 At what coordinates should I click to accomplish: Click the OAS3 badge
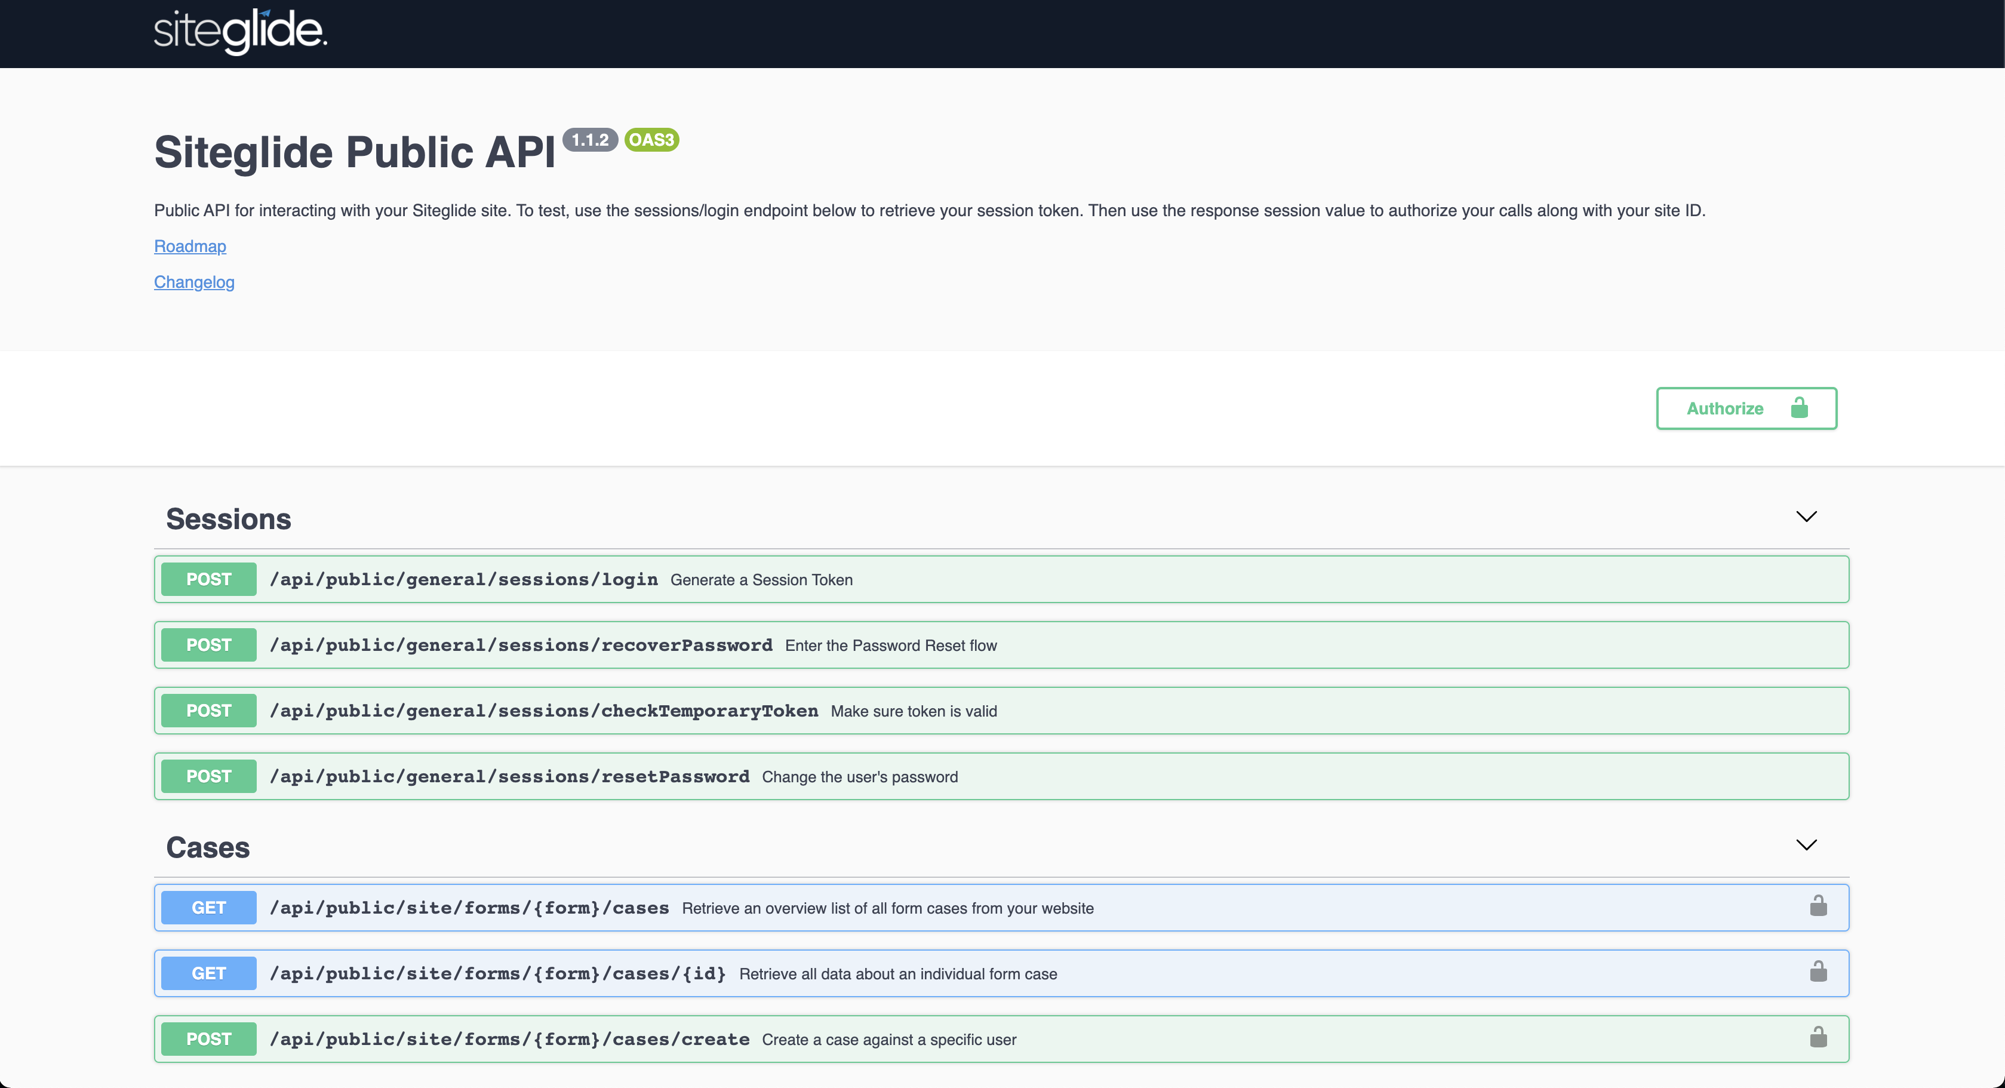(651, 140)
